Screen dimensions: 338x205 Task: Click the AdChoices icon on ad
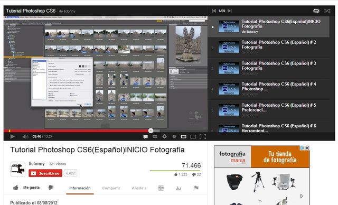[x=303, y=148]
